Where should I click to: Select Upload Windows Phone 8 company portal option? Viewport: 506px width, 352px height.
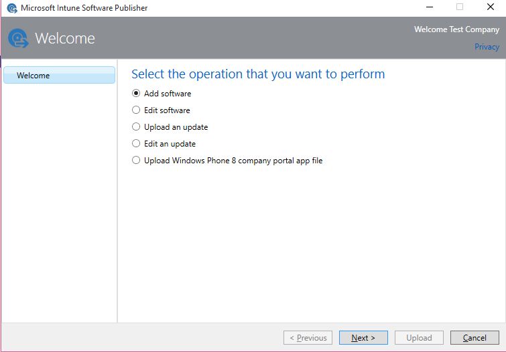[136, 161]
